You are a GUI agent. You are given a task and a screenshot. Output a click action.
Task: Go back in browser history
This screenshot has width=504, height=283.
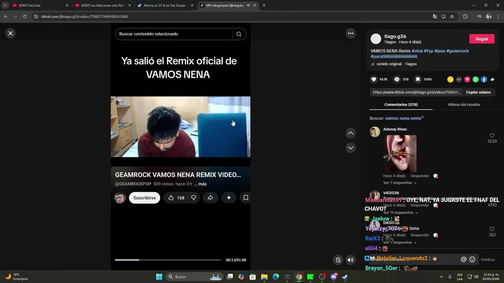point(6,17)
